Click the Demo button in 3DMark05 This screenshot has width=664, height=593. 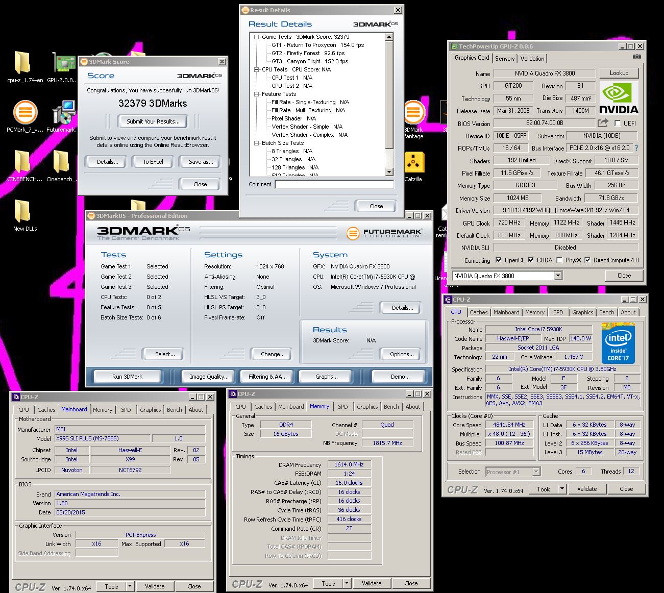(x=400, y=377)
